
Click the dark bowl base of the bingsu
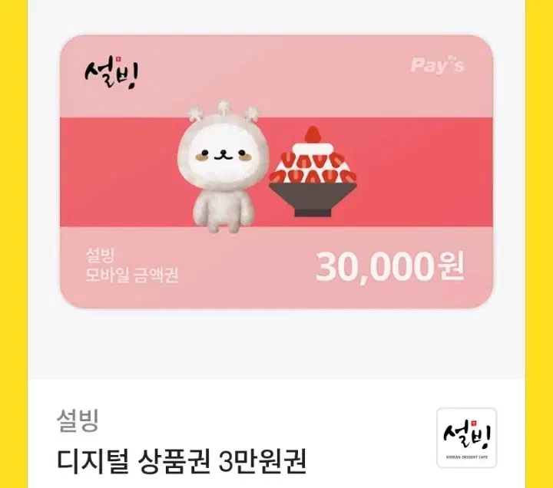point(313,199)
